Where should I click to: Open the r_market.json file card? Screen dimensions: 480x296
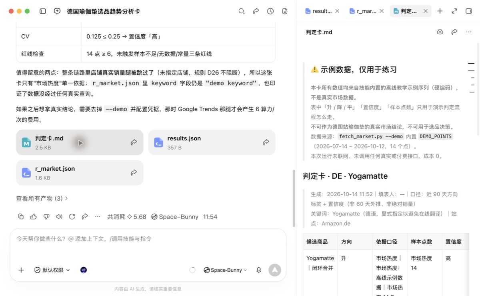click(80, 173)
